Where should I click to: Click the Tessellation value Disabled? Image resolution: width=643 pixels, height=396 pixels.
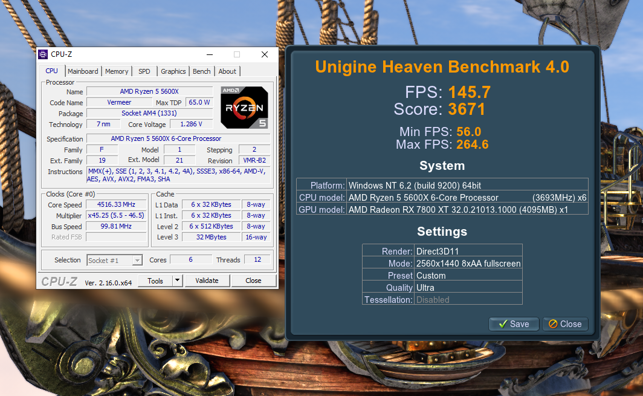(x=433, y=299)
